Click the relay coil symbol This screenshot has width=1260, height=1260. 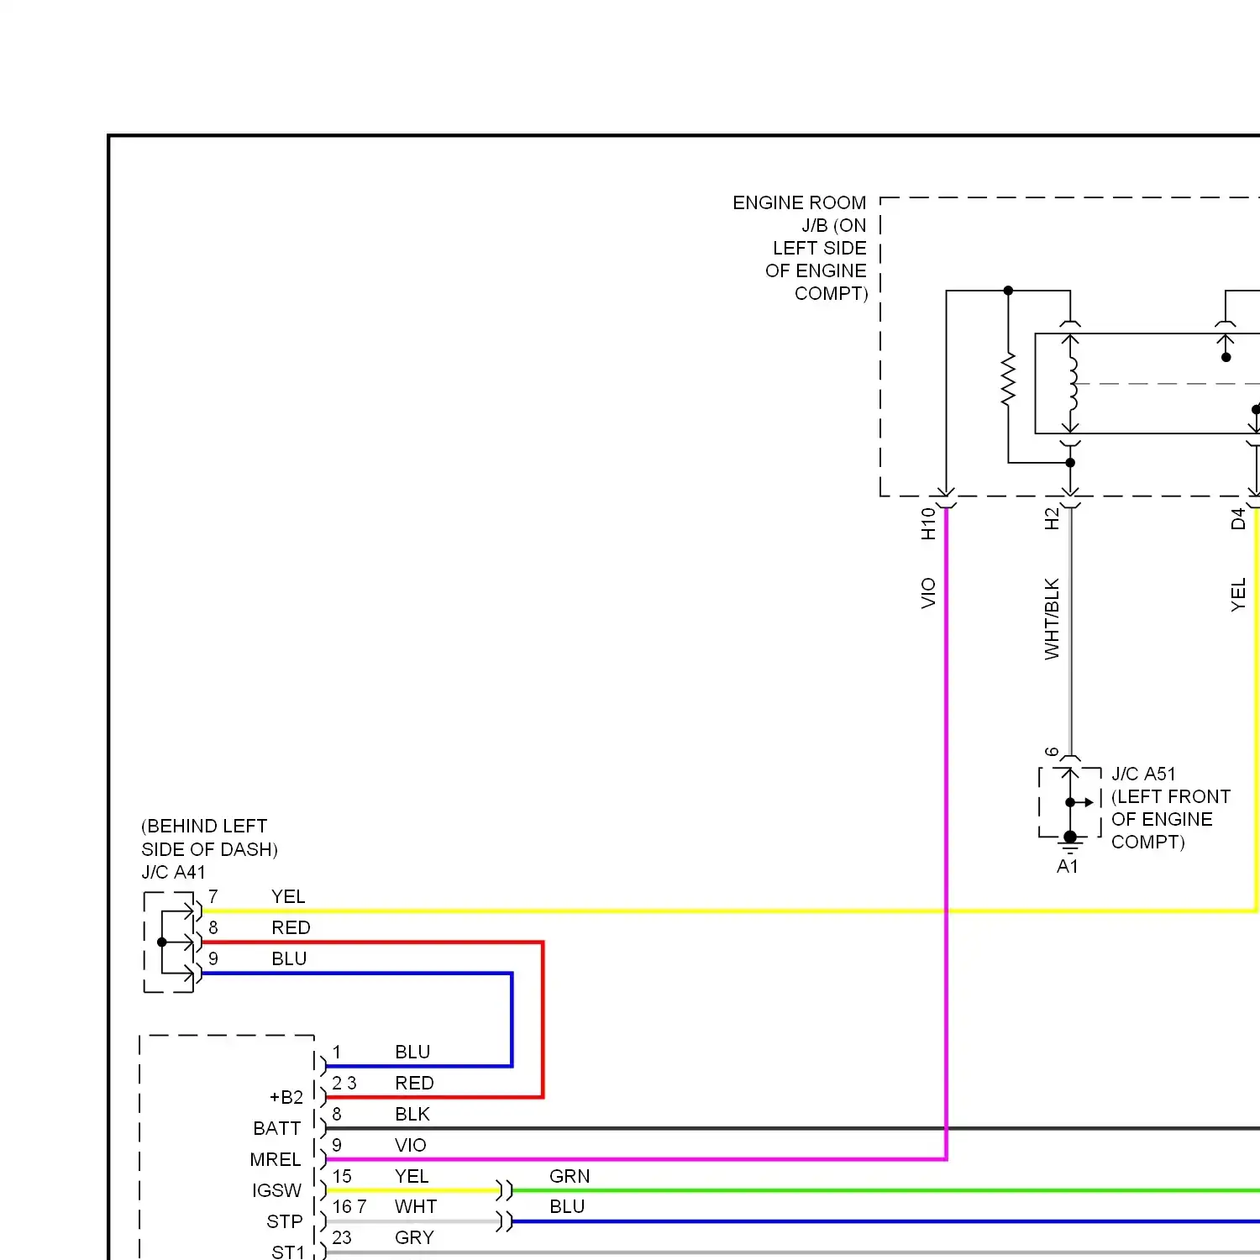tap(1072, 384)
